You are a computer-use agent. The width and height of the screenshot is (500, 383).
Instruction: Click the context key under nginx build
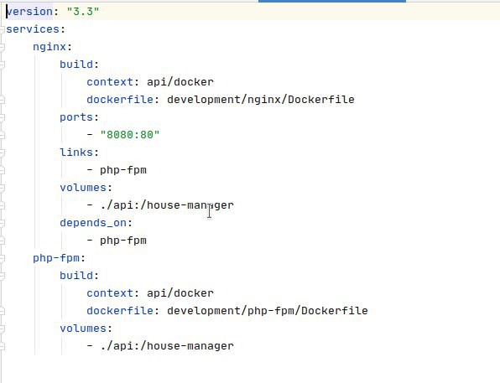coord(110,82)
